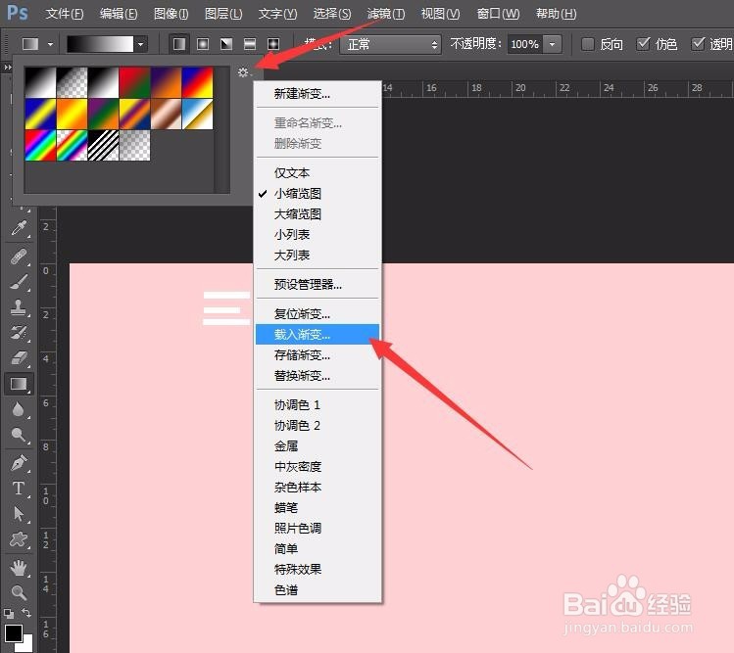Select the Gradient tool in toolbox

click(x=19, y=384)
